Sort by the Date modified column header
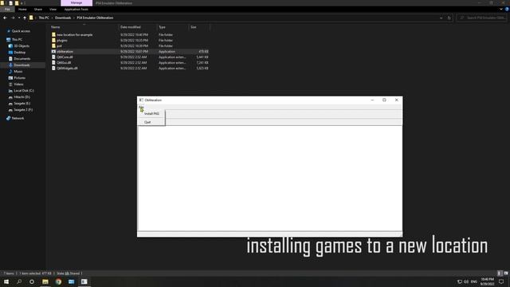 131,27
